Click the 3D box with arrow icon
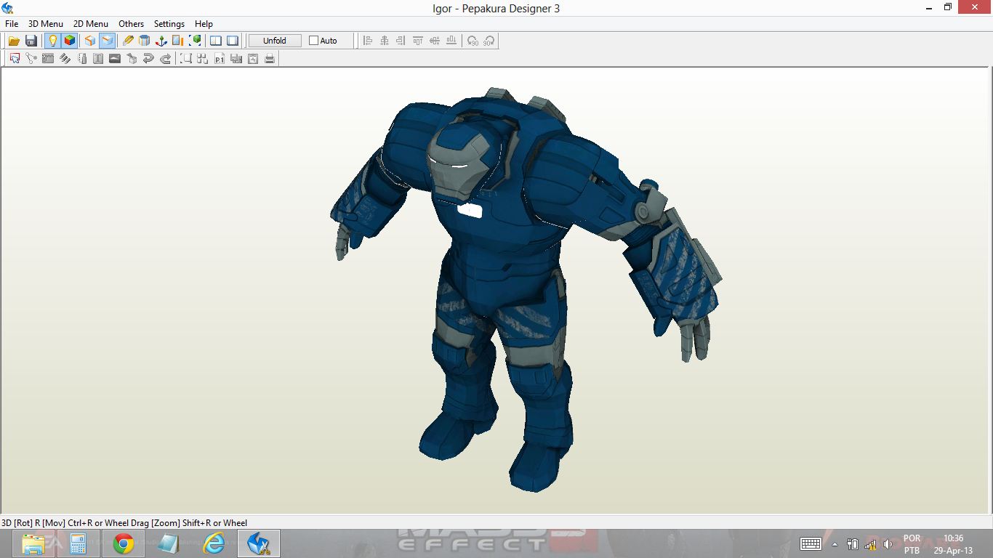 (132, 58)
